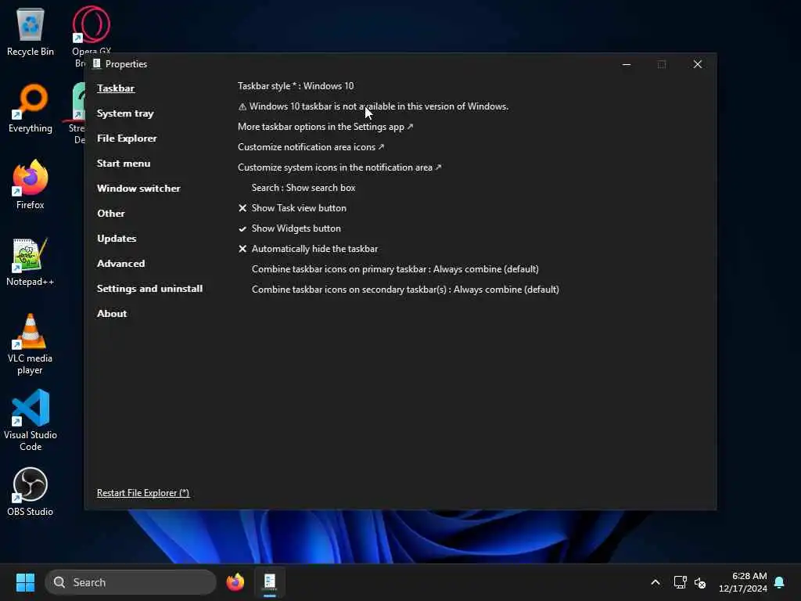Change the Taskbar style Windows 10 option

(x=296, y=86)
